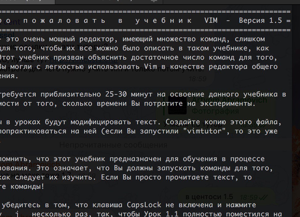Click "25-30" in the minutes sentence
Viewport: 300px width, 217px height.
pyautogui.click(x=116, y=94)
